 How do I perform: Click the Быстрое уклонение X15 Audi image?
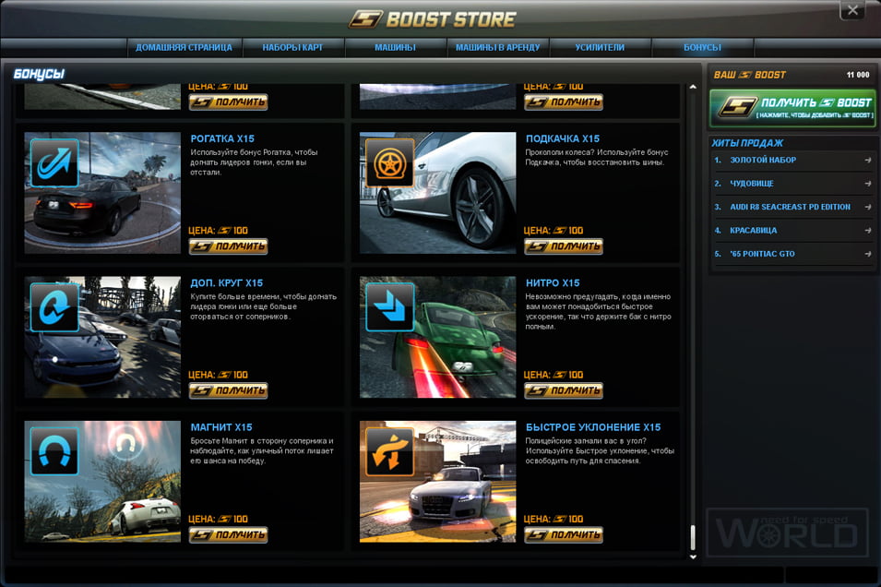pyautogui.click(x=437, y=482)
